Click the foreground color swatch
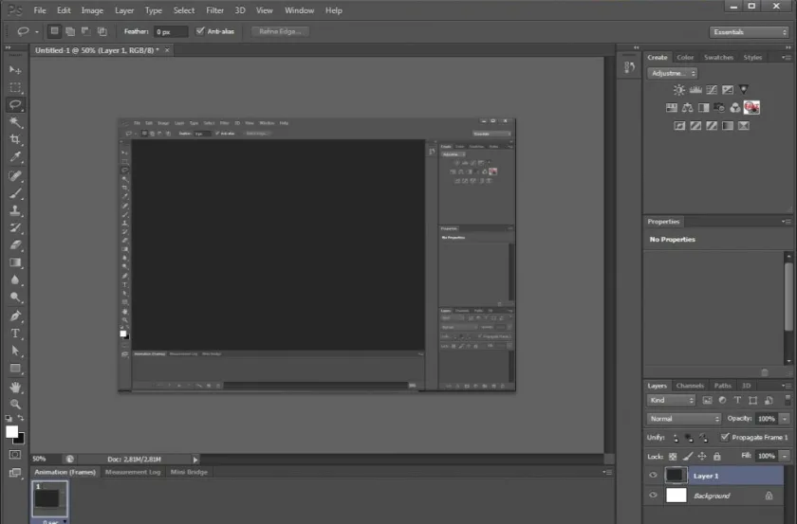797x524 pixels. (11, 431)
